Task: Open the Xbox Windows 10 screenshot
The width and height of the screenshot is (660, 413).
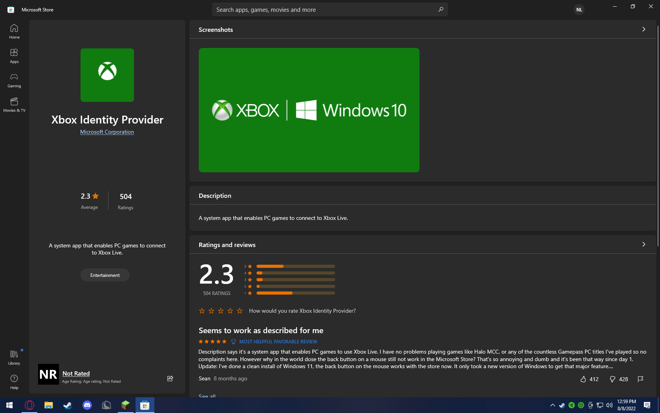Action: coord(309,110)
